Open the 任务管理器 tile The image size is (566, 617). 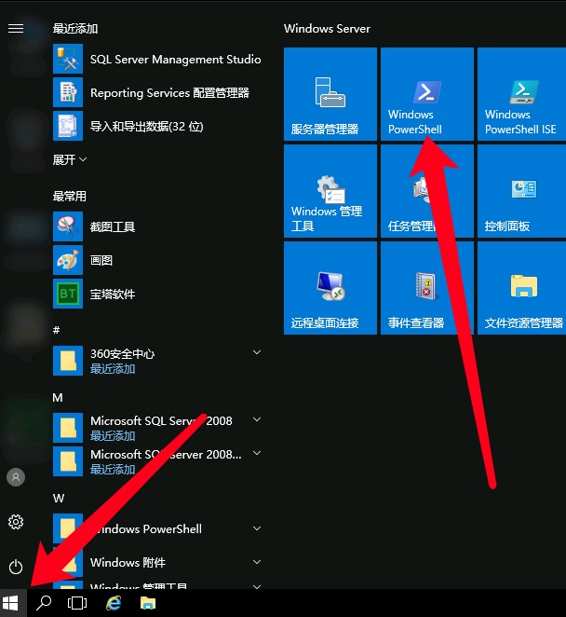pyautogui.click(x=427, y=191)
